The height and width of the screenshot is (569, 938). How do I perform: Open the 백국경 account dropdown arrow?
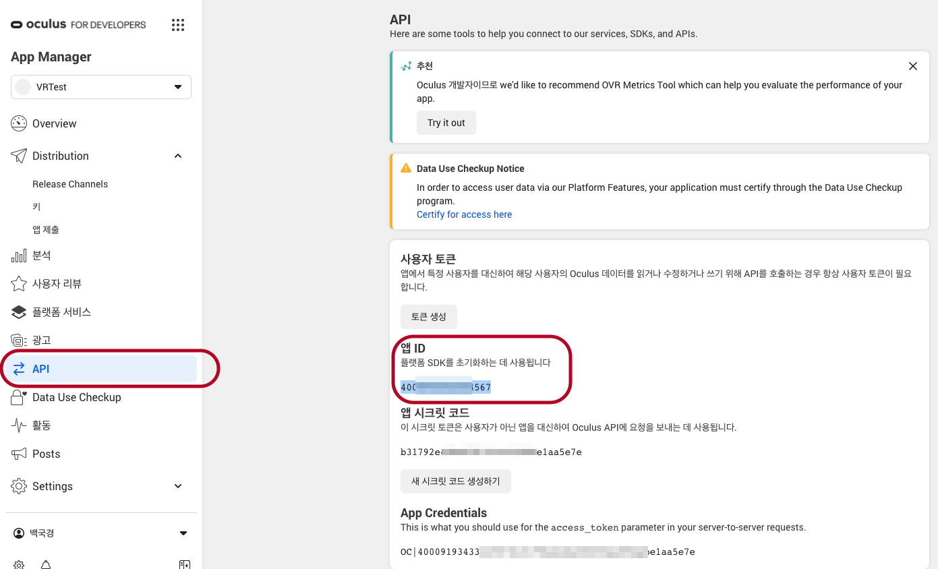coord(183,533)
